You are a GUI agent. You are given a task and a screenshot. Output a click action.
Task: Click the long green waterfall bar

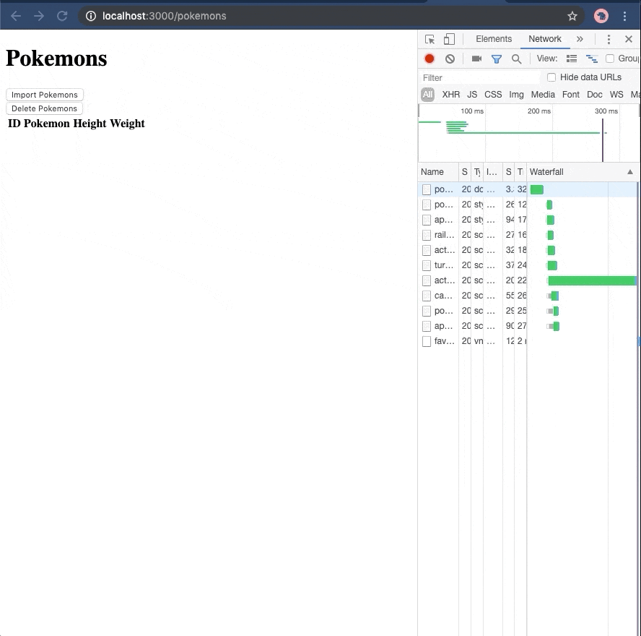(x=593, y=280)
